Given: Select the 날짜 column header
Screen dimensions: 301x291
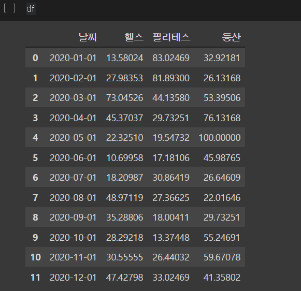Looking at the screenshot, I should tap(88, 37).
